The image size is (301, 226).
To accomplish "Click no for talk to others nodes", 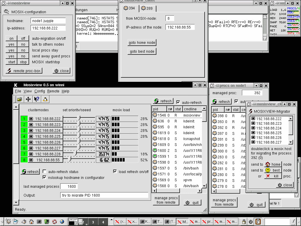I will [23, 44].
